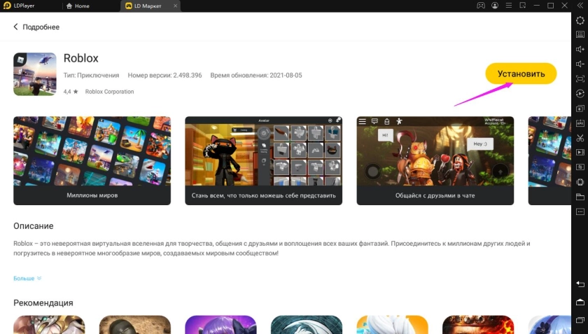The height and width of the screenshot is (334, 588).
Task: Open the Миллионы миров screenshot
Action: pos(92,160)
